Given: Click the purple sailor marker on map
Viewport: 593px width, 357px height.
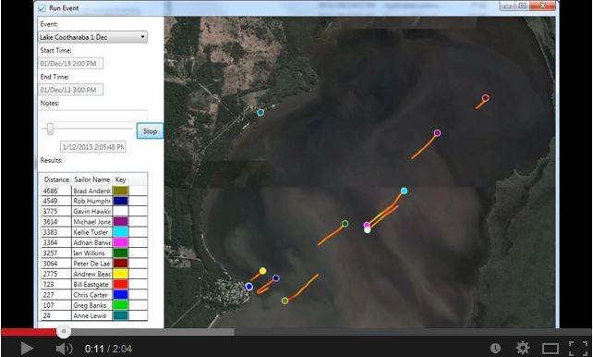Looking at the screenshot, I should 437,133.
